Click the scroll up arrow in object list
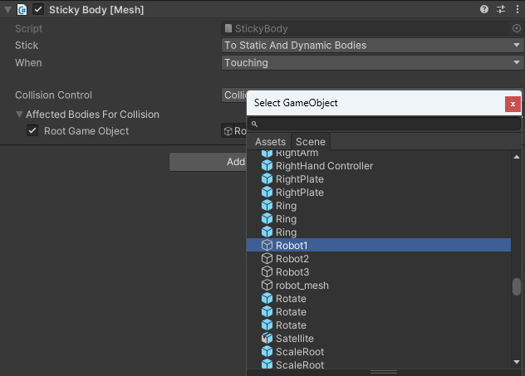Image resolution: width=525 pixels, height=376 pixels. click(517, 157)
